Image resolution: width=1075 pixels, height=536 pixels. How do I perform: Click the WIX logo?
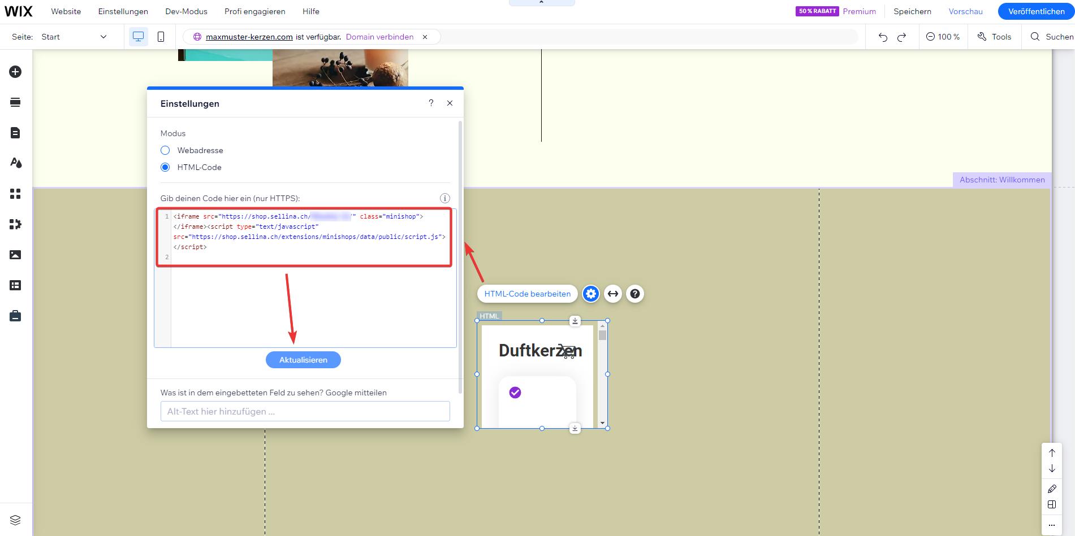(x=19, y=11)
